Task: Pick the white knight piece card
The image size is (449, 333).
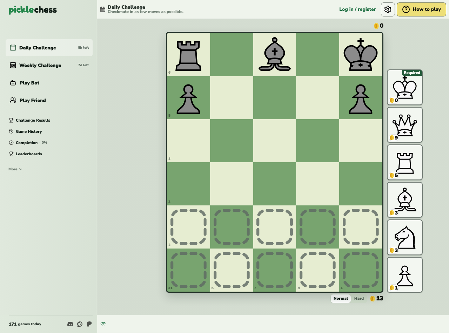Action: point(405,237)
